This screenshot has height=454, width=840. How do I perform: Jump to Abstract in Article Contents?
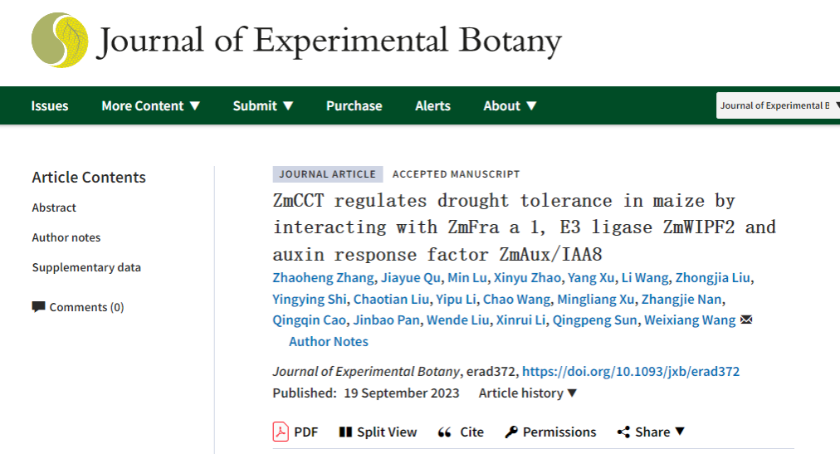point(54,207)
